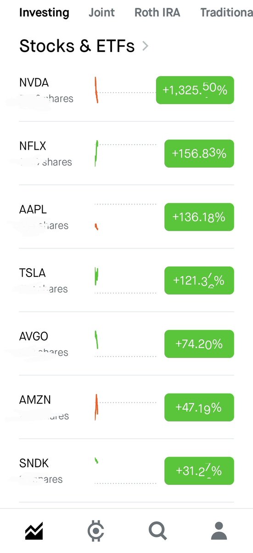Tap the search magnifier icon
The width and height of the screenshot is (253, 553).
[158, 531]
